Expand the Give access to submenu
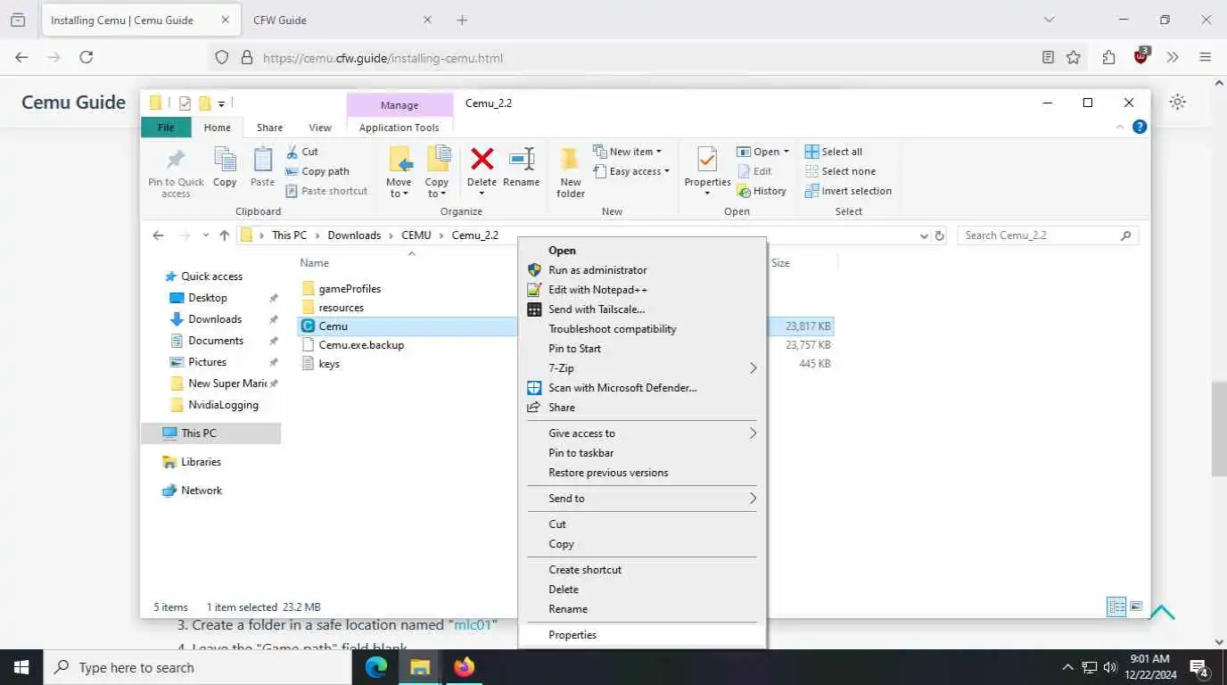The height and width of the screenshot is (685, 1227). 753,433
